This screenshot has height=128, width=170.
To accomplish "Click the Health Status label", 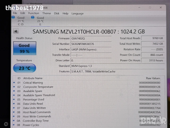I will pyautogui.click(x=24, y=38).
